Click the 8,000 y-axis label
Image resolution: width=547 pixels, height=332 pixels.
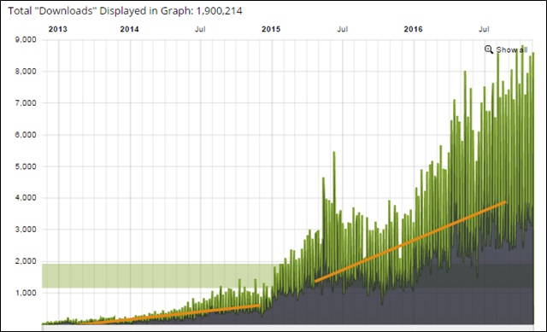tap(26, 72)
